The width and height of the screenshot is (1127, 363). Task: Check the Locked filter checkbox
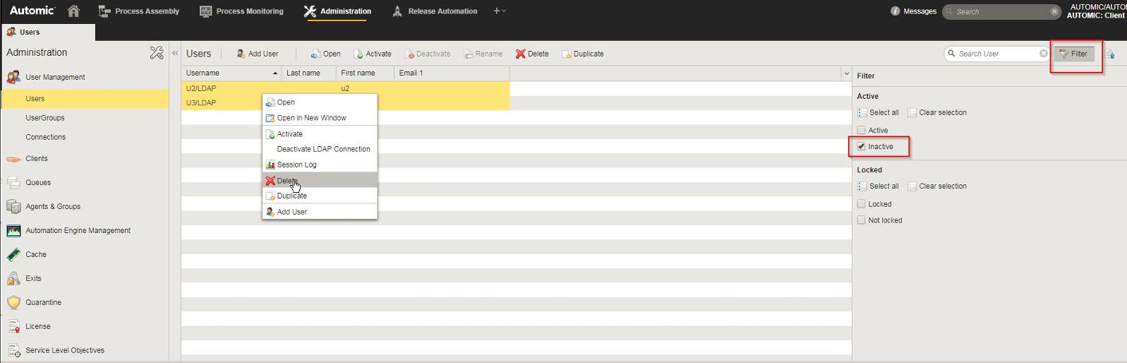[x=861, y=204]
